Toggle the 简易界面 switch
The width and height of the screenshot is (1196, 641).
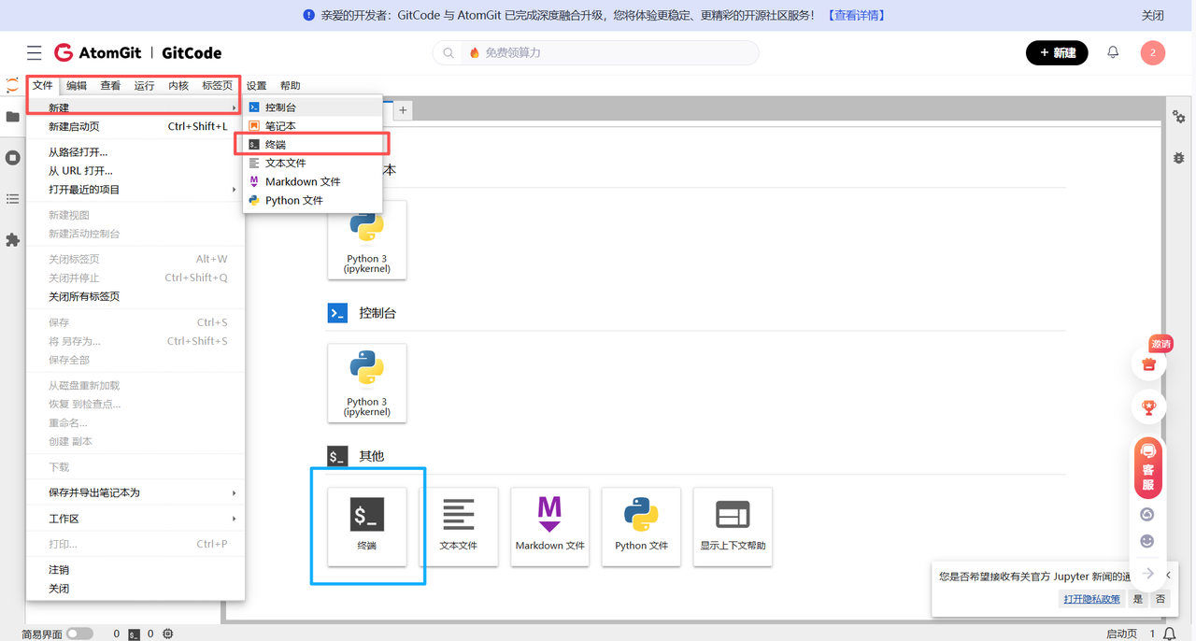click(x=79, y=634)
